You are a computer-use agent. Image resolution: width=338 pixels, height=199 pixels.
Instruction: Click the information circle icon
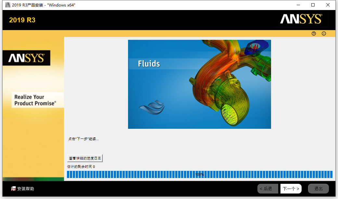[x=324, y=33]
